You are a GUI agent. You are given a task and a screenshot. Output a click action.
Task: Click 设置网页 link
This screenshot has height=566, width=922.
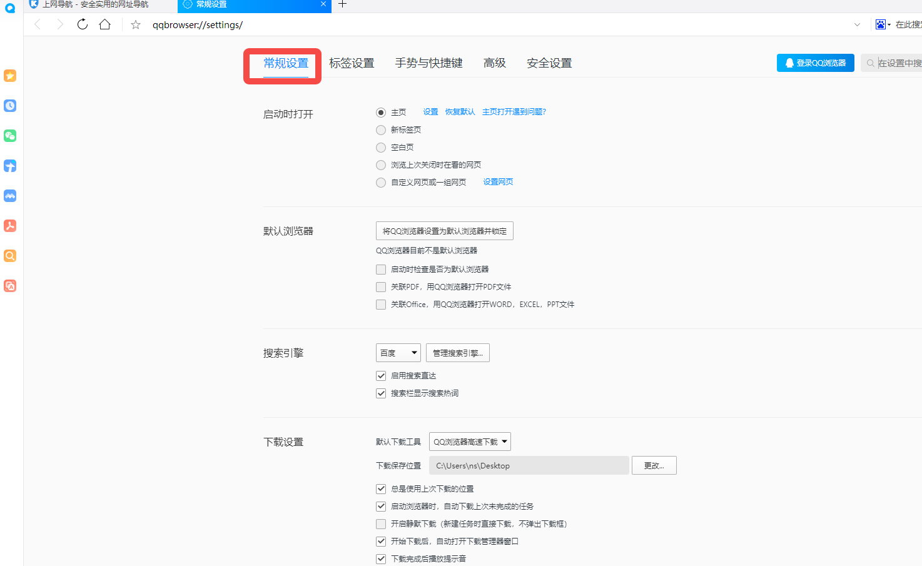[x=498, y=182]
